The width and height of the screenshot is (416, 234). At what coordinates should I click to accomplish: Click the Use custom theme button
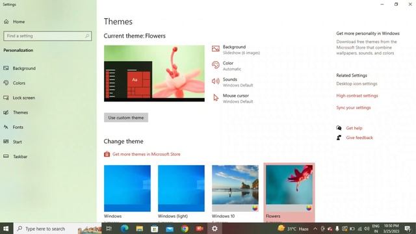pyautogui.click(x=126, y=118)
